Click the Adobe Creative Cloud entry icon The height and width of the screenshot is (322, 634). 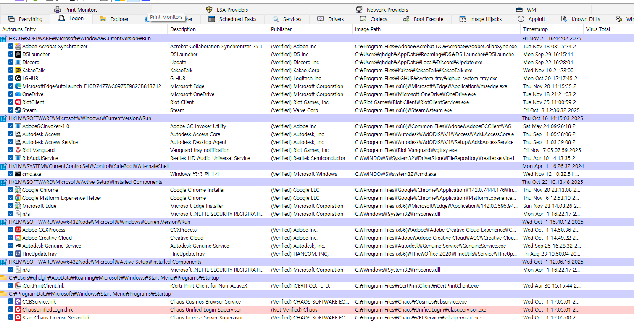18,238
